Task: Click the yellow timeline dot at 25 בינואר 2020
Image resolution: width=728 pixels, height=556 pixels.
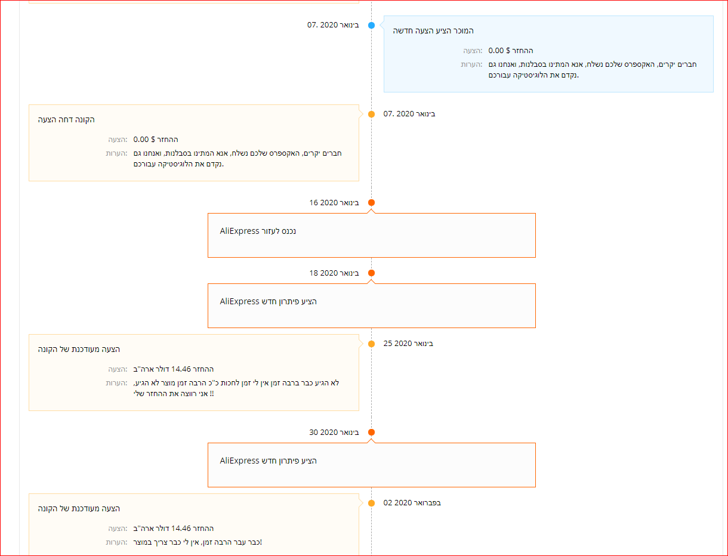Action: [371, 344]
